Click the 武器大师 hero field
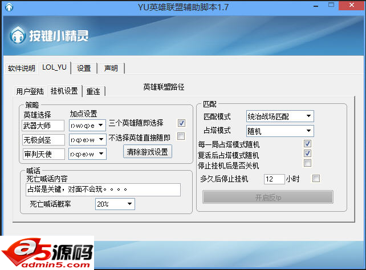366x270 pixels. 43,126
